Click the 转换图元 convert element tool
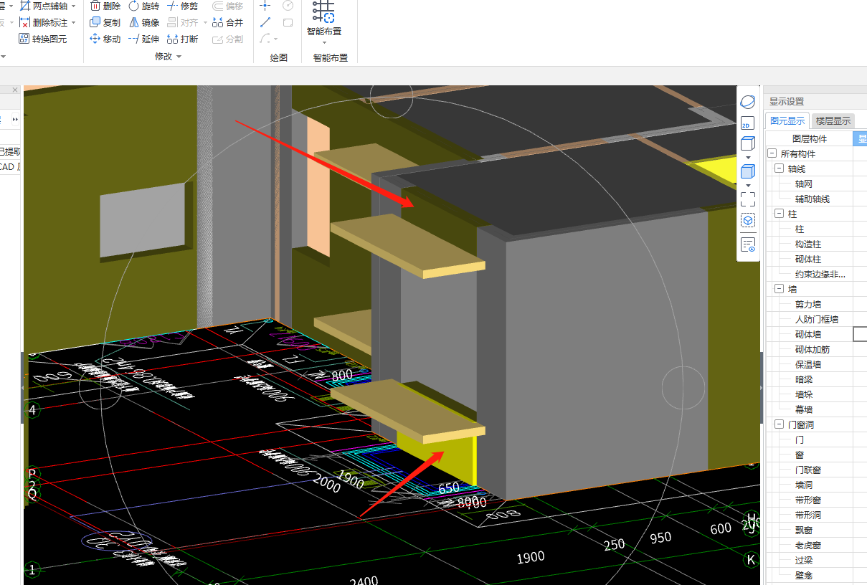Image resolution: width=867 pixels, height=585 pixels. click(x=43, y=39)
